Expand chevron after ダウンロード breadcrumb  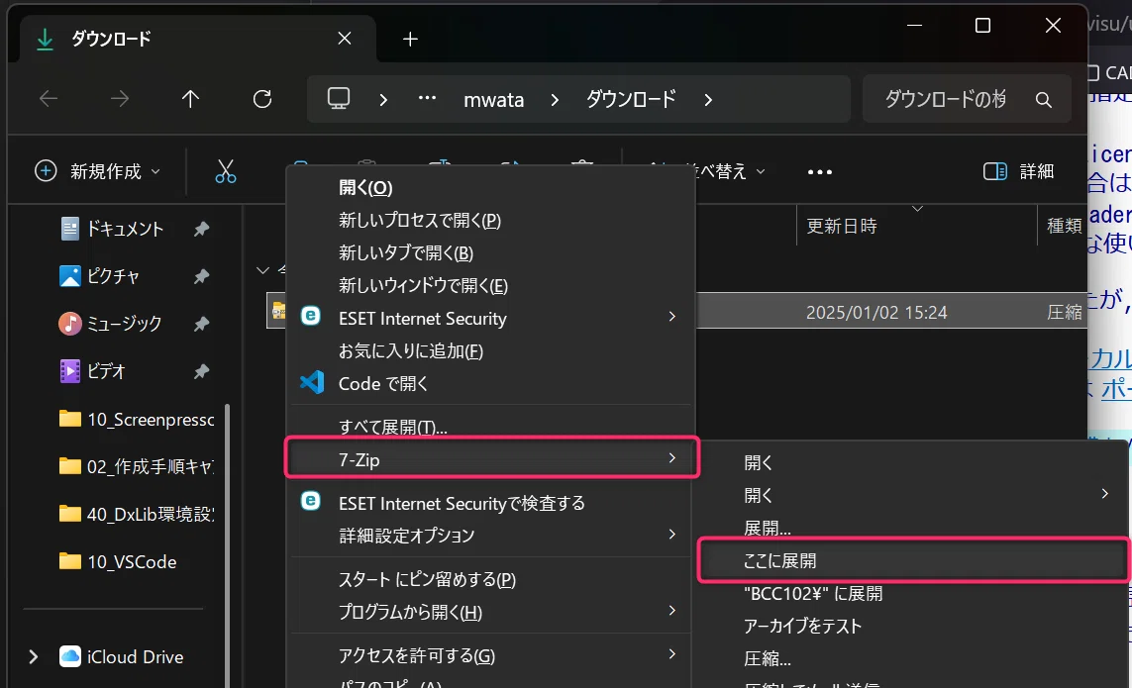708,100
